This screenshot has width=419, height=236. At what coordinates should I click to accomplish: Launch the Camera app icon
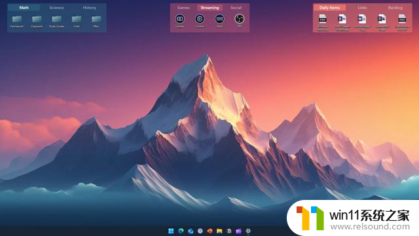(x=180, y=19)
